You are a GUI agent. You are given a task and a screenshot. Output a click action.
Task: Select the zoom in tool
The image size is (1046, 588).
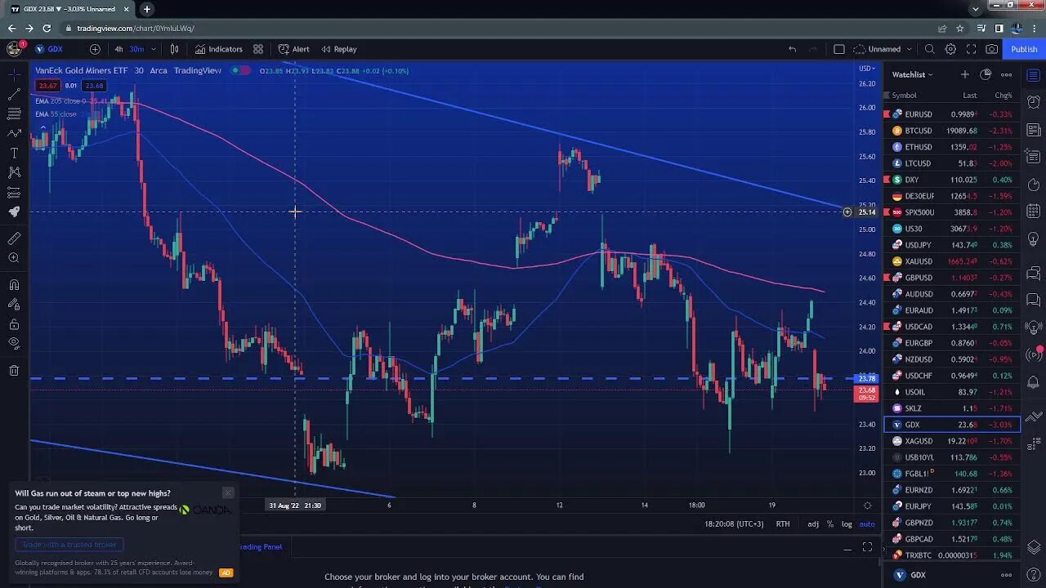14,258
